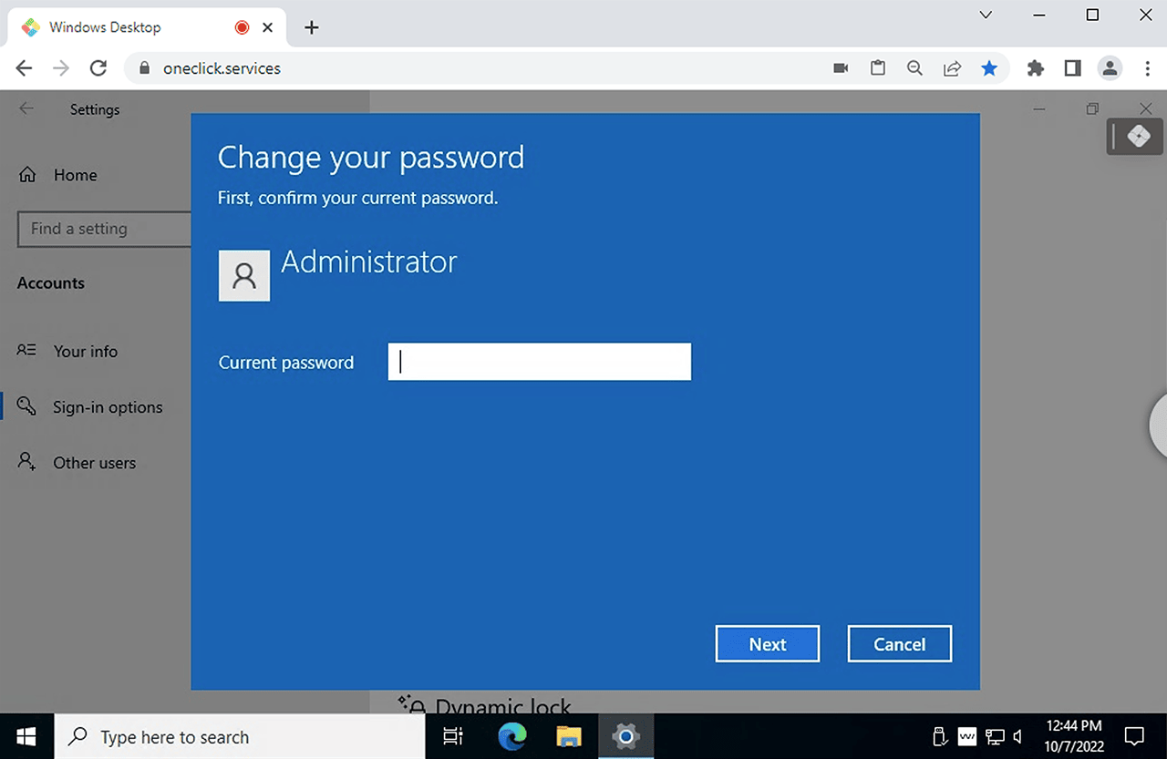Open the Windows Start menu
The image size is (1167, 759).
tap(26, 736)
